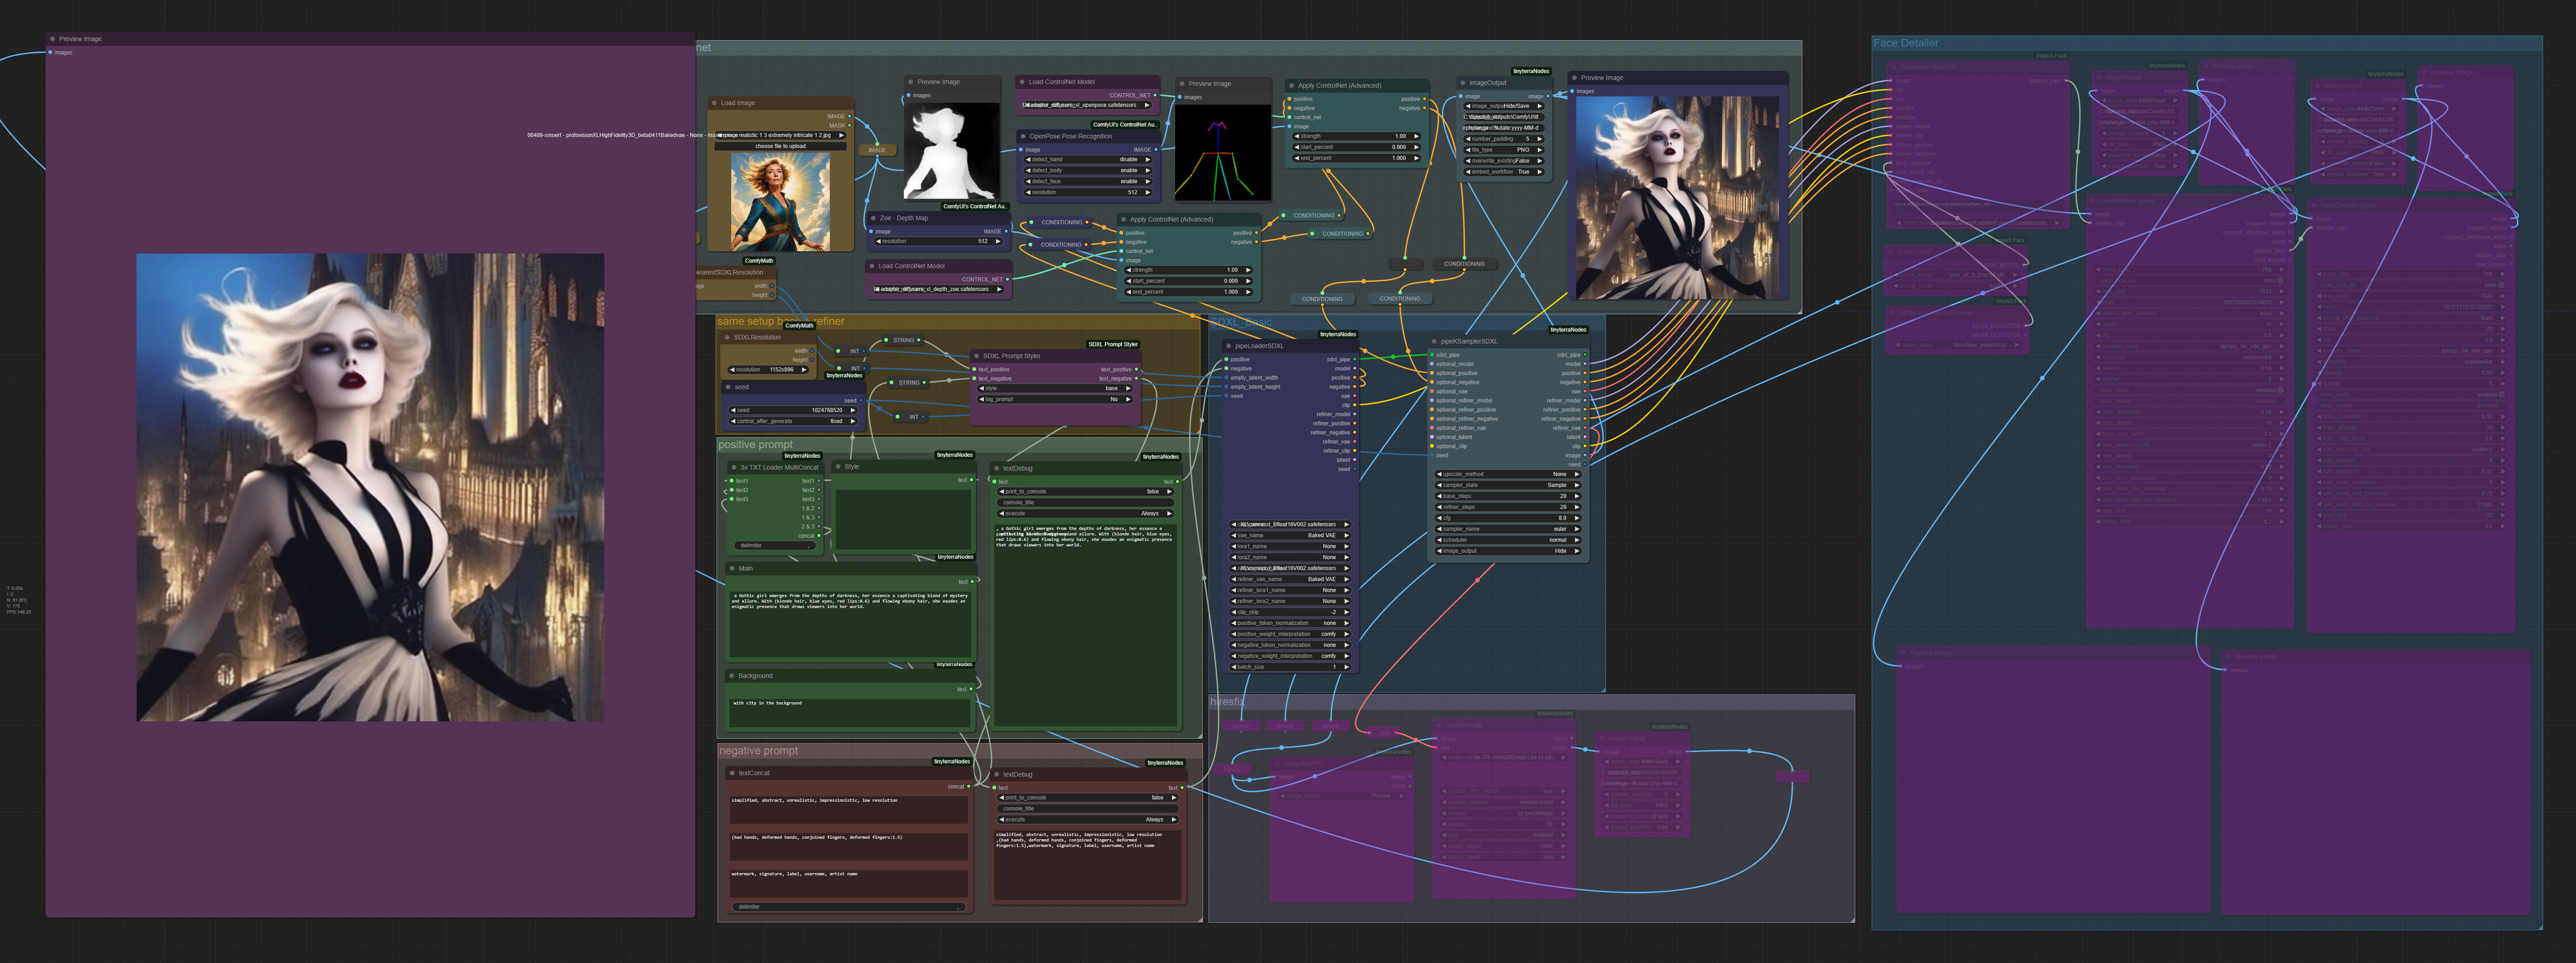This screenshot has height=963, width=2576.
Task: Open the vae_name dropdown in pipeLoaderSDXL
Action: point(1290,535)
